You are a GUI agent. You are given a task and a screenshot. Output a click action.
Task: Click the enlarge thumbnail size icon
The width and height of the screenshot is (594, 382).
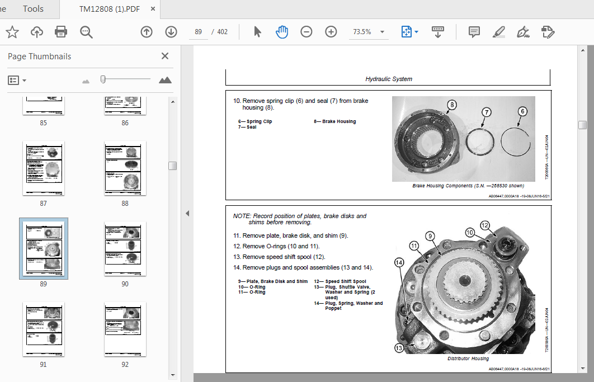(x=165, y=80)
